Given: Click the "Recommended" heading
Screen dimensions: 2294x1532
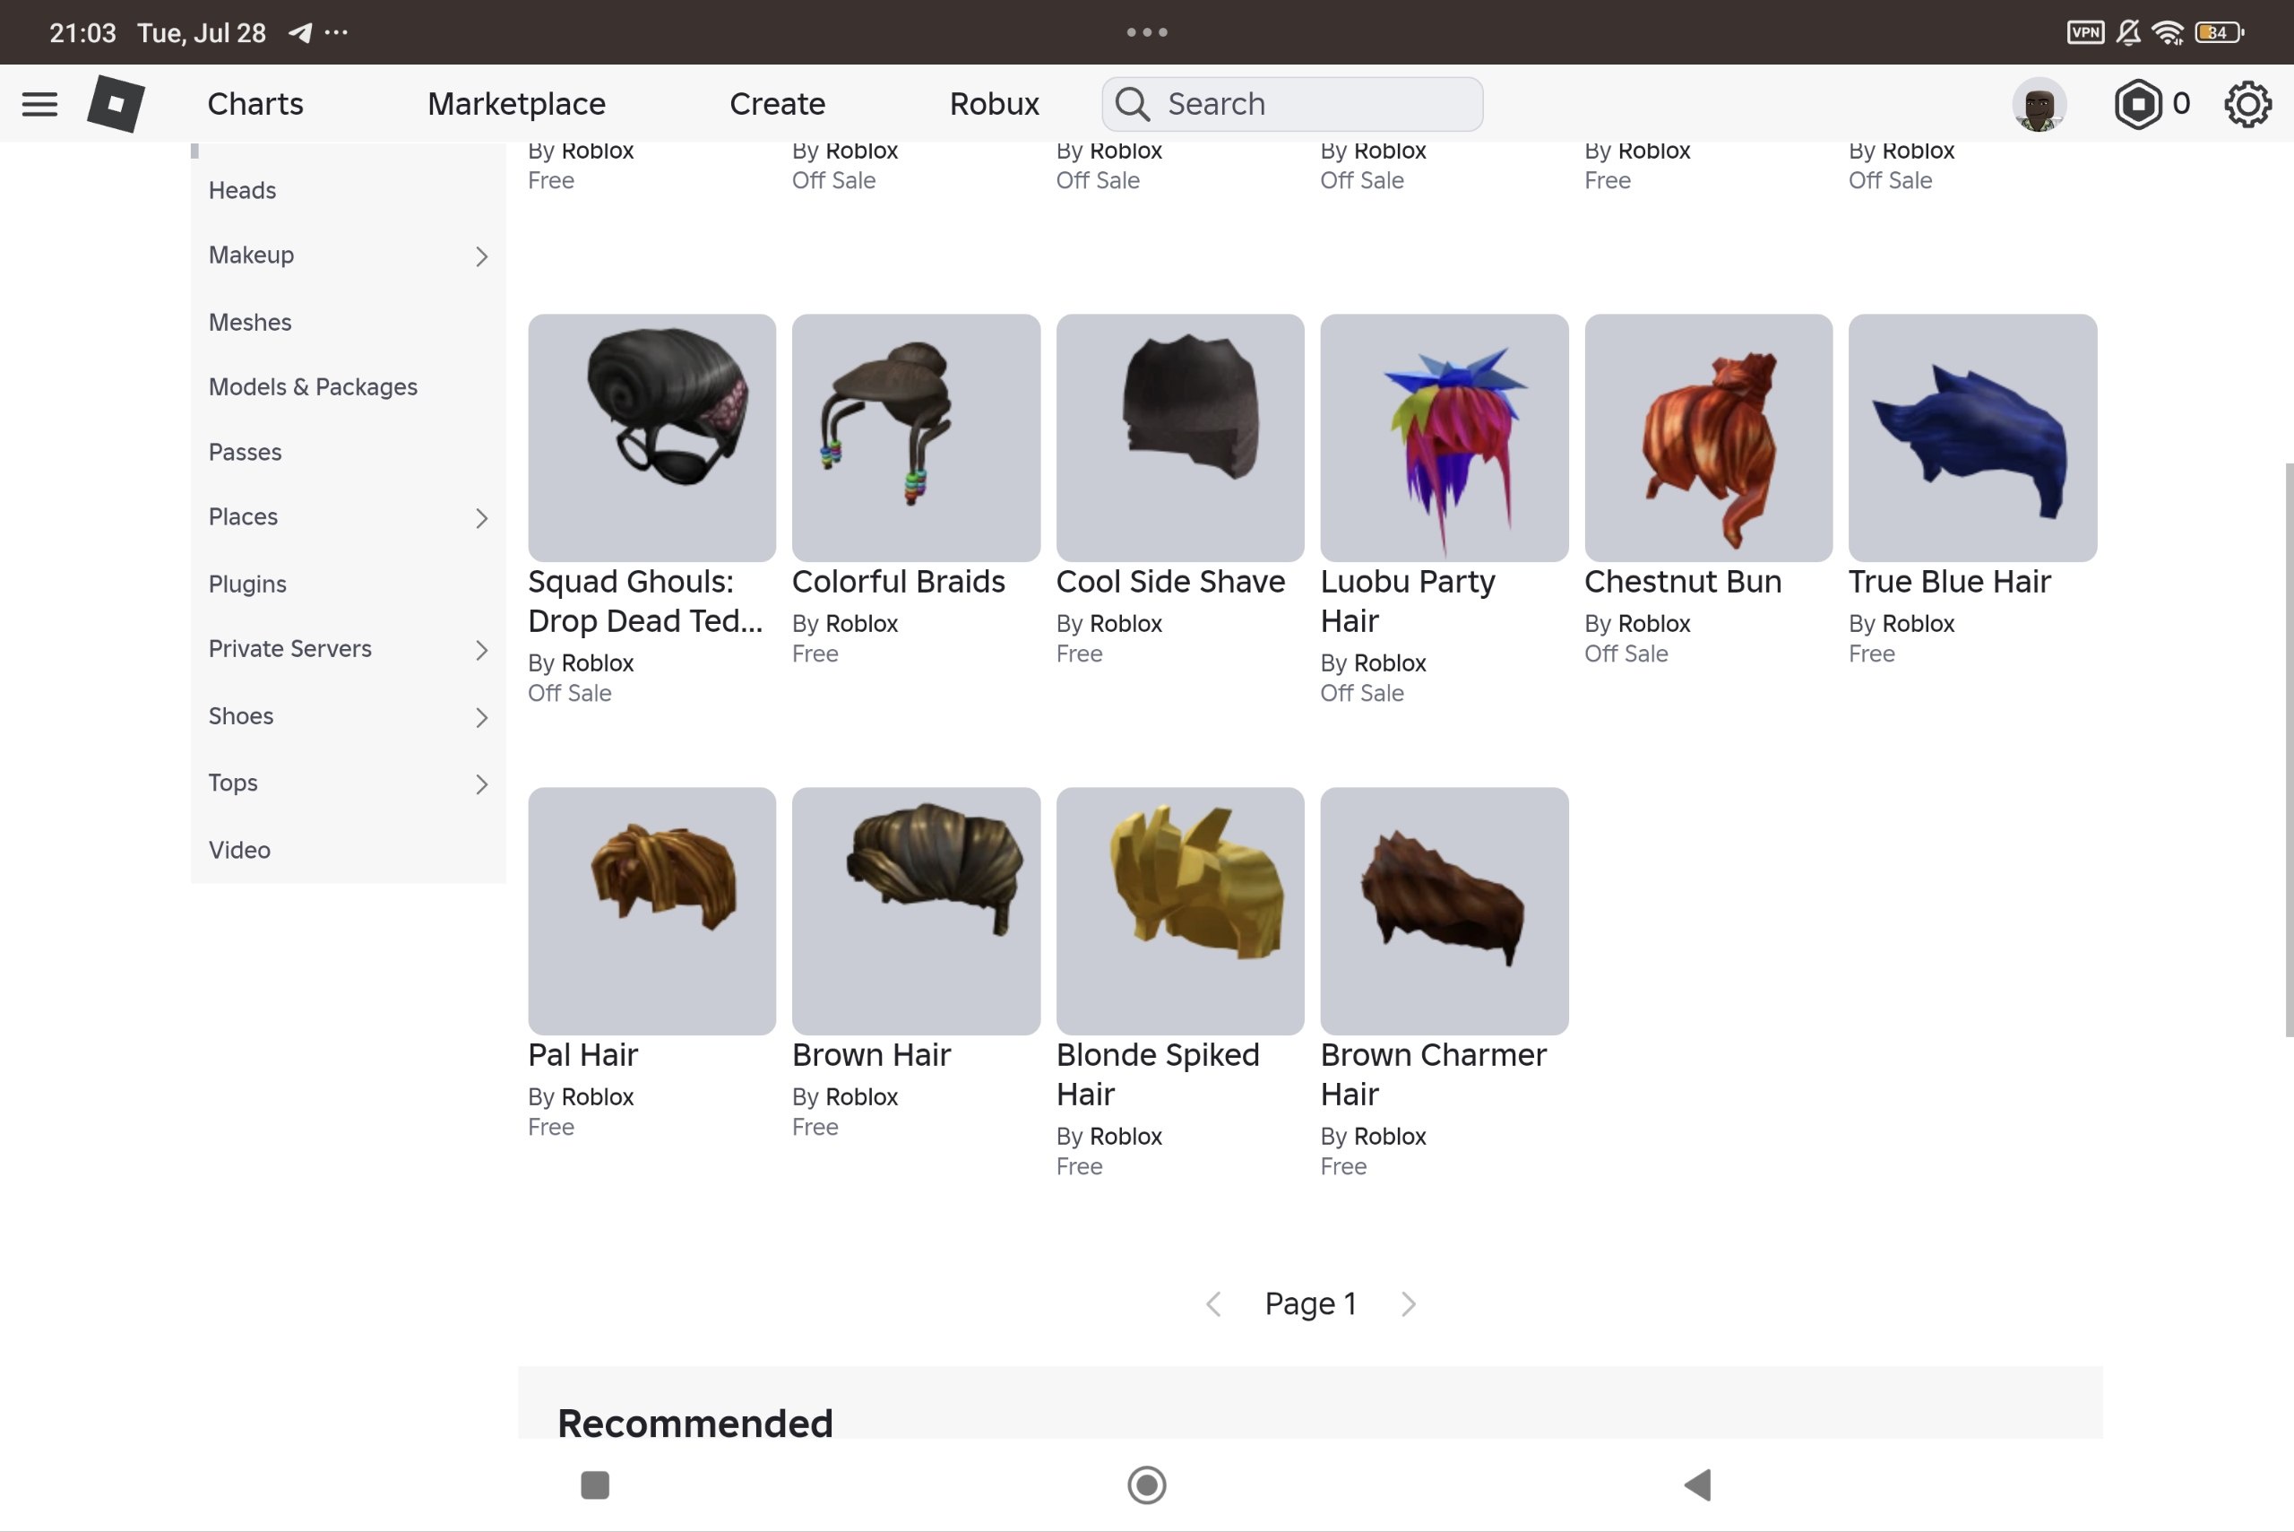Looking at the screenshot, I should 695,1424.
